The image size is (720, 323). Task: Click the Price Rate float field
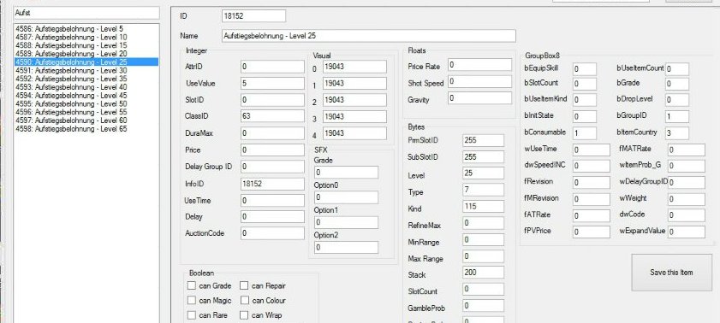click(x=479, y=65)
